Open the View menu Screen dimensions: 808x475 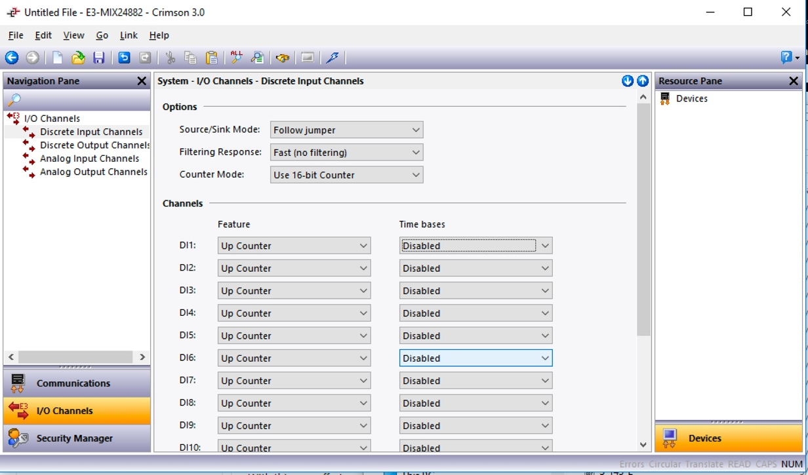pyautogui.click(x=73, y=35)
